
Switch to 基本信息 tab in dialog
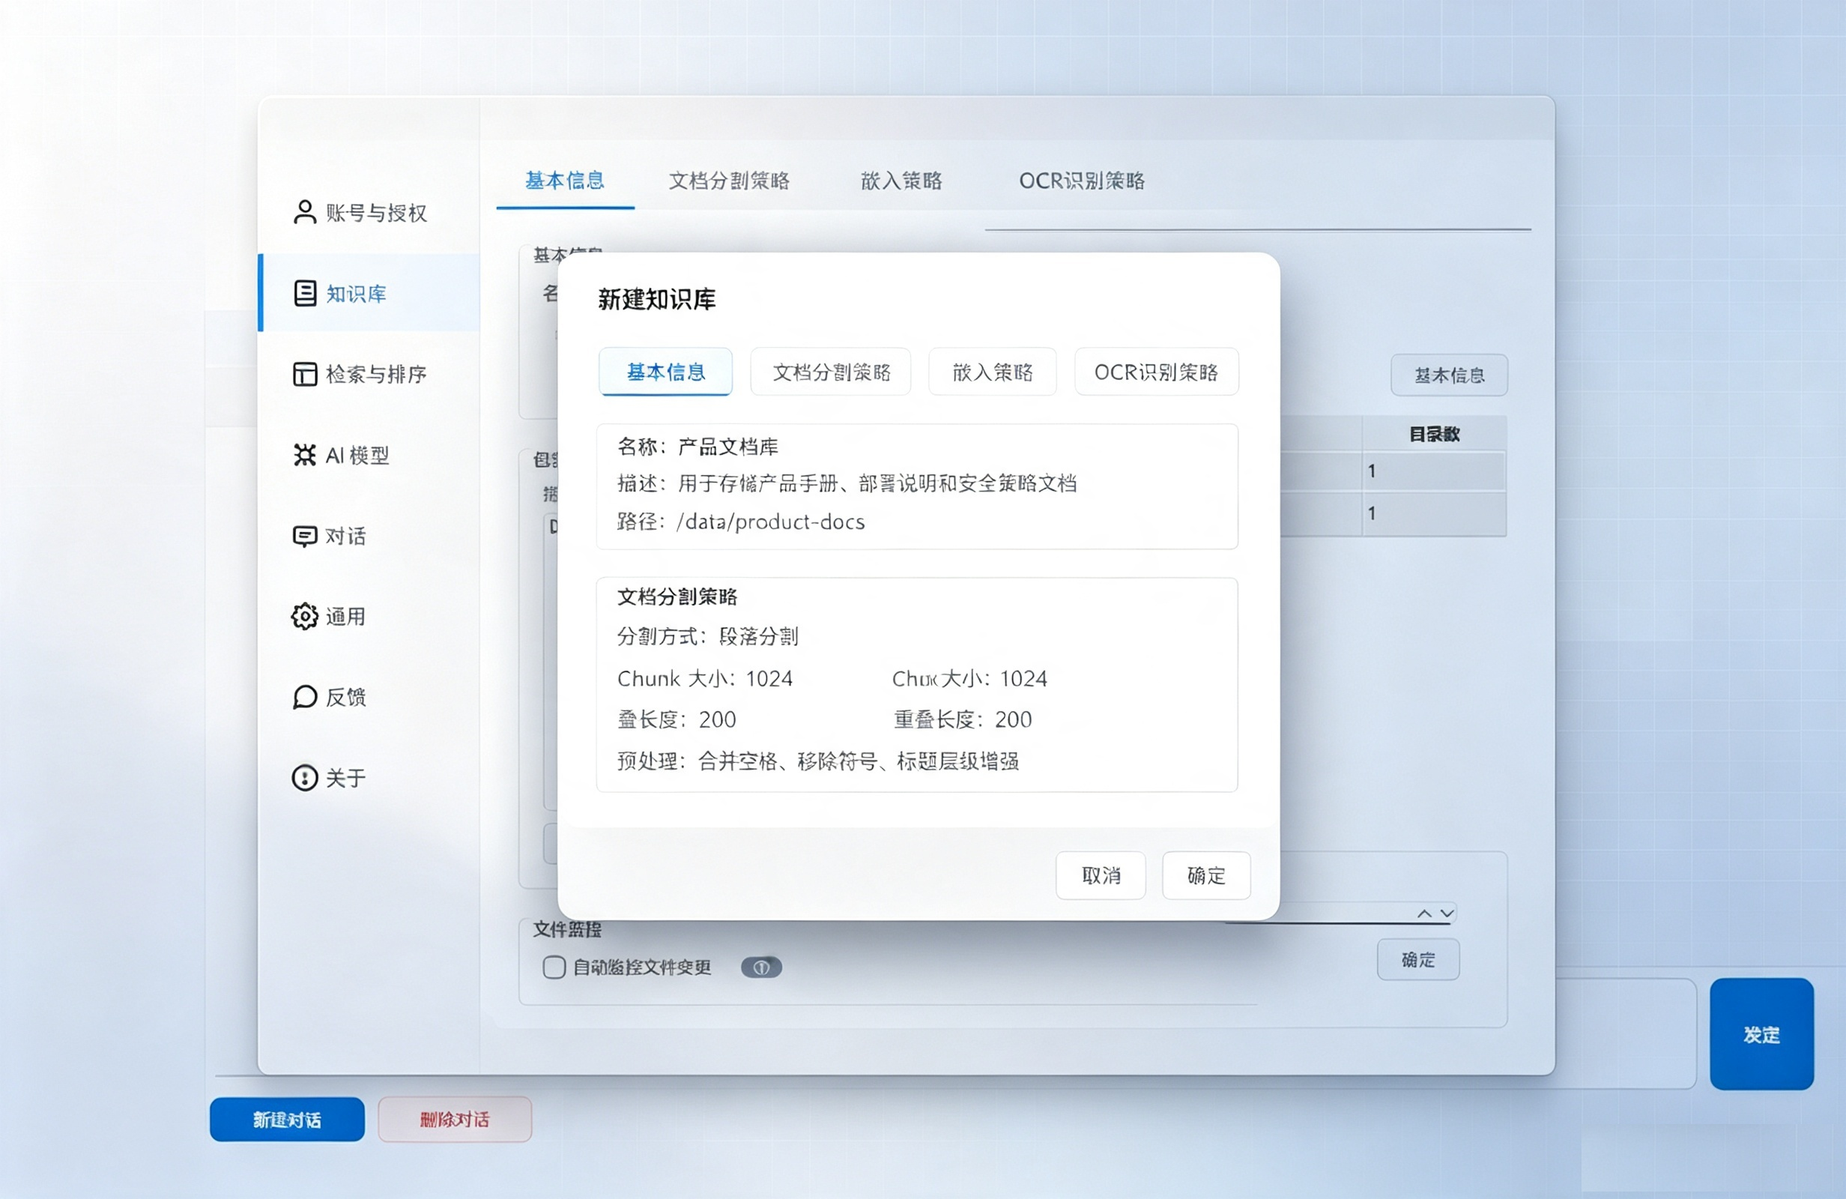[x=665, y=372]
